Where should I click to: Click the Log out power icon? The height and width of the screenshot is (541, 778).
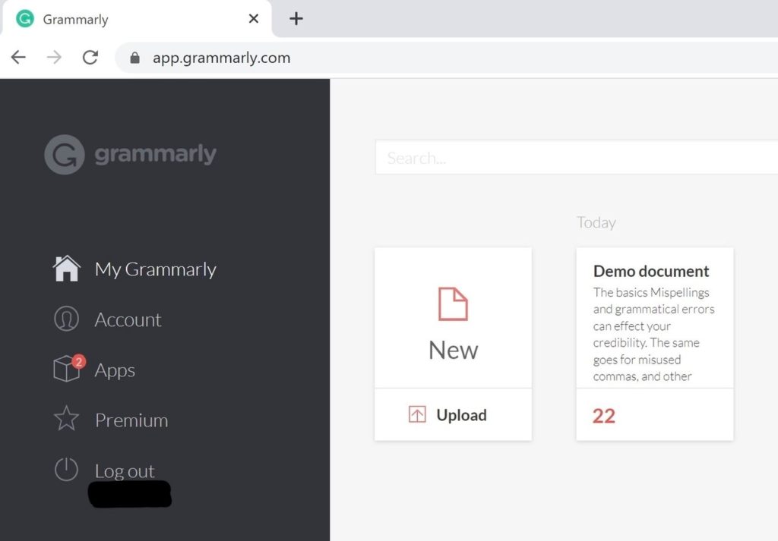[x=67, y=469]
